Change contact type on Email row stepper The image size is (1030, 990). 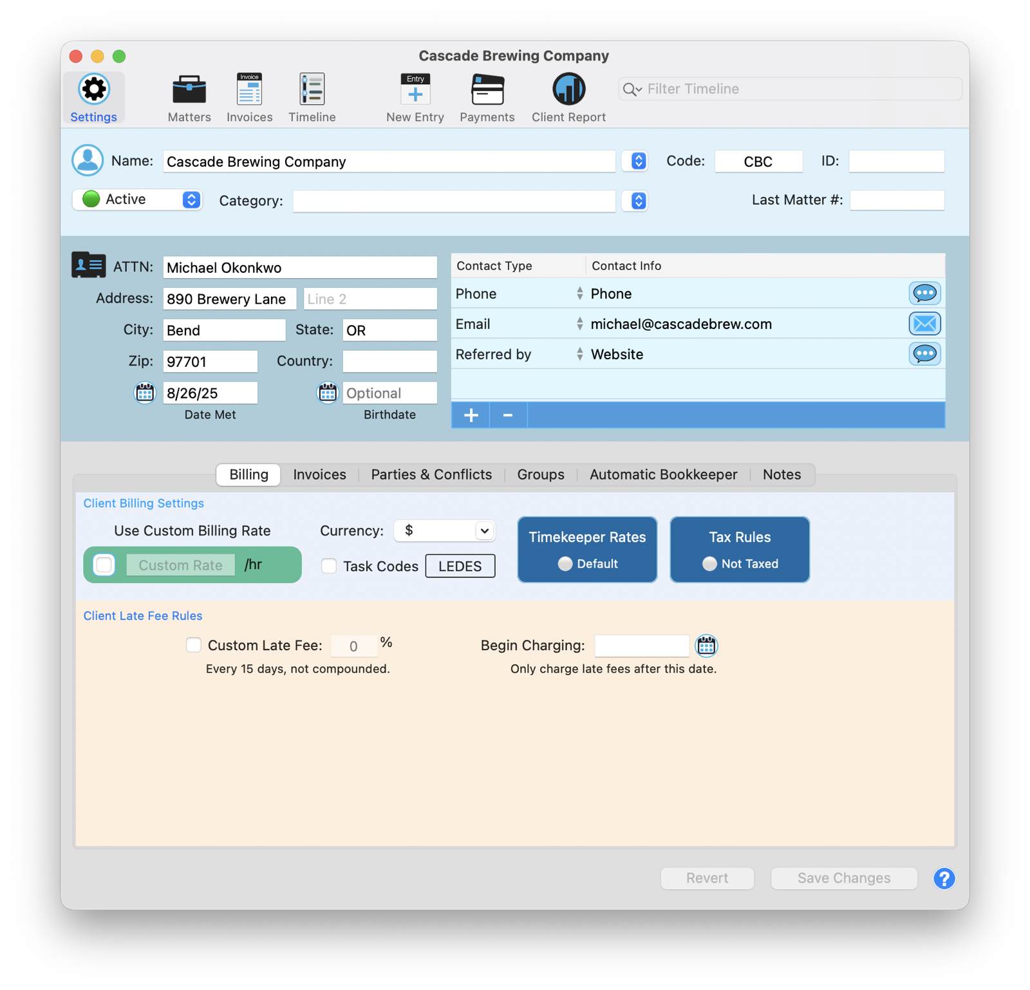580,324
